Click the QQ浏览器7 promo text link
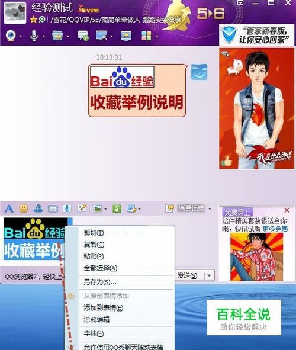 pos(34,277)
